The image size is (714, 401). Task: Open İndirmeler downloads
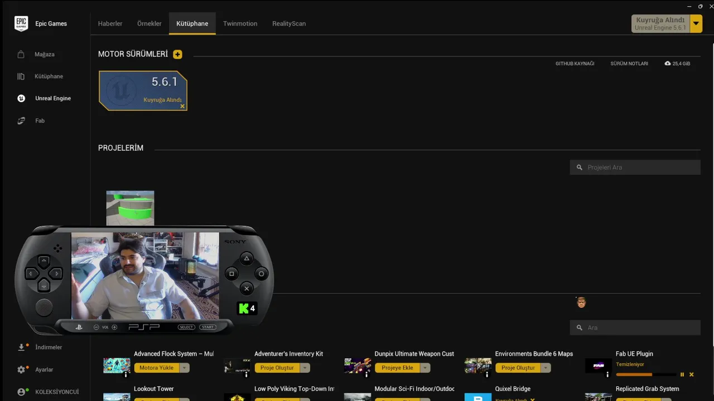point(49,347)
